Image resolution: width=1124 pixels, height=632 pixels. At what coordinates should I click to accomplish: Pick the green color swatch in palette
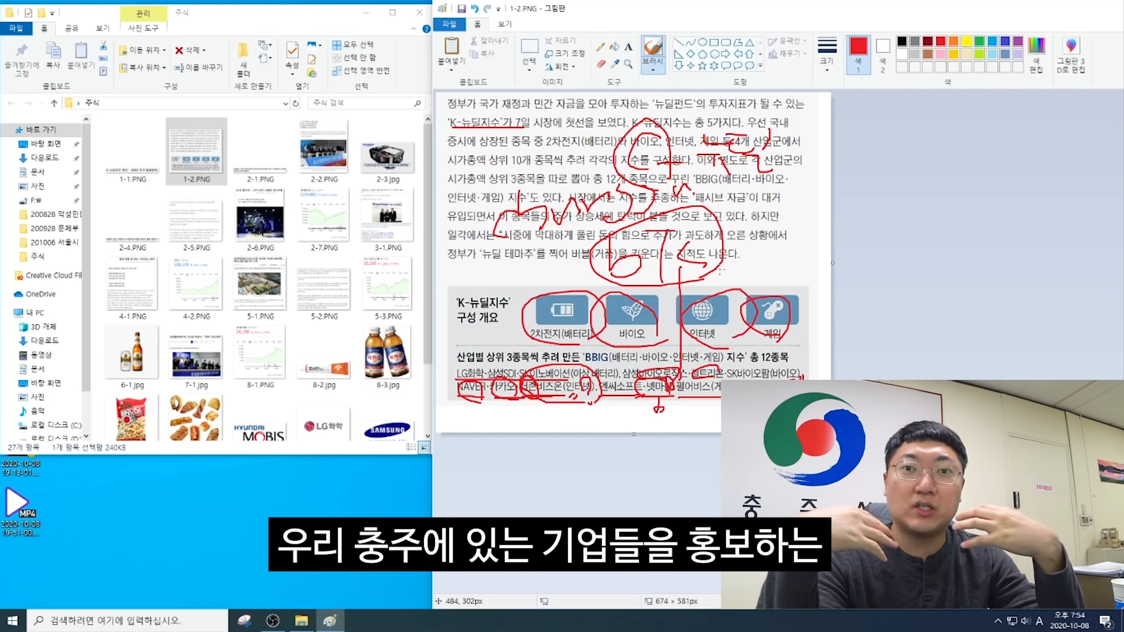979,41
